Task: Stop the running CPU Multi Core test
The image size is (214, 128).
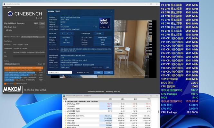Action: (42, 23)
